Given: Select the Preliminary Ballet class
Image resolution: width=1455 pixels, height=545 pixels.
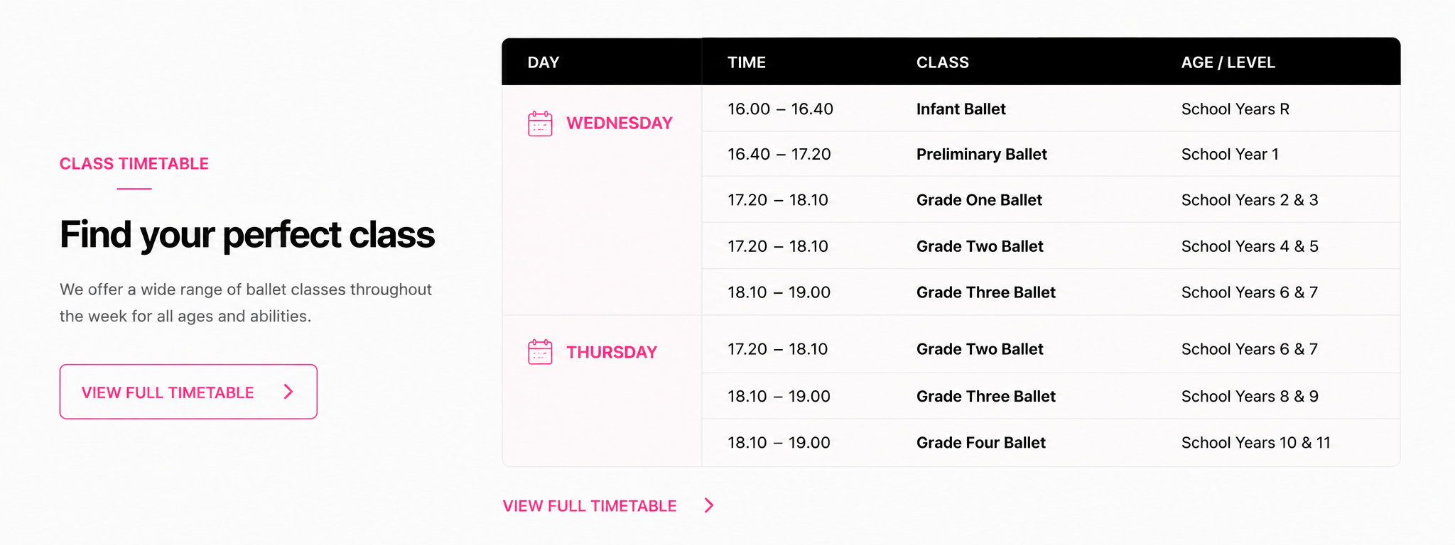Looking at the screenshot, I should pyautogui.click(x=982, y=154).
